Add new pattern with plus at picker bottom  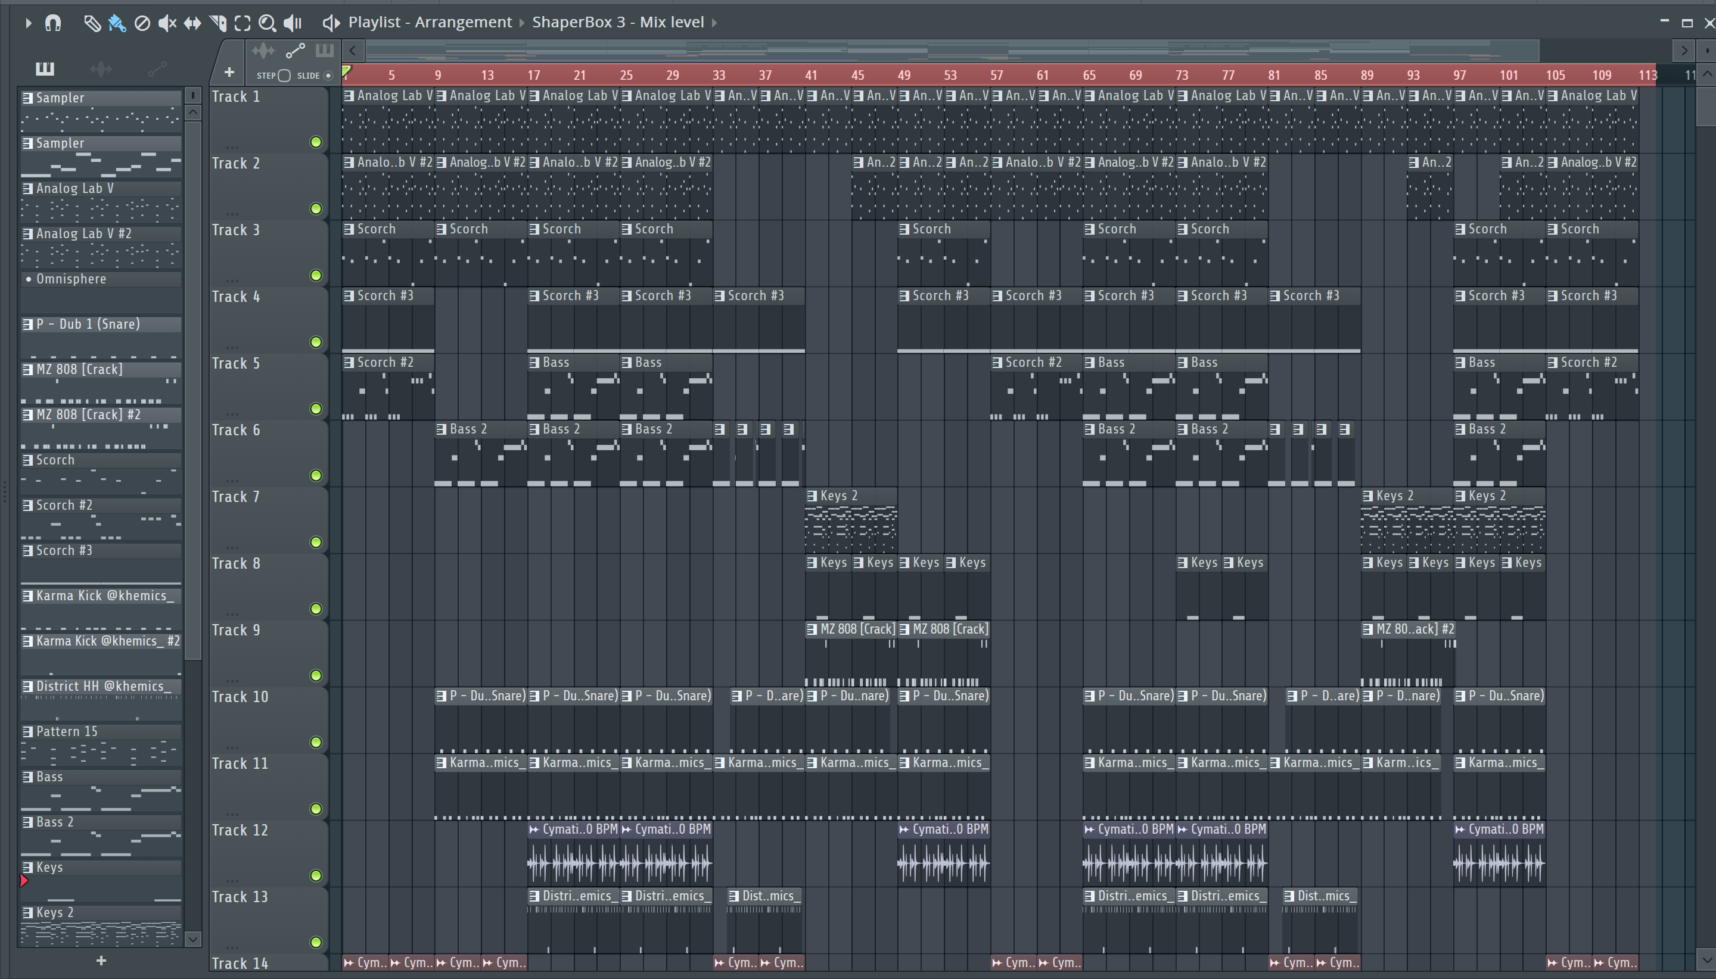[x=101, y=961]
